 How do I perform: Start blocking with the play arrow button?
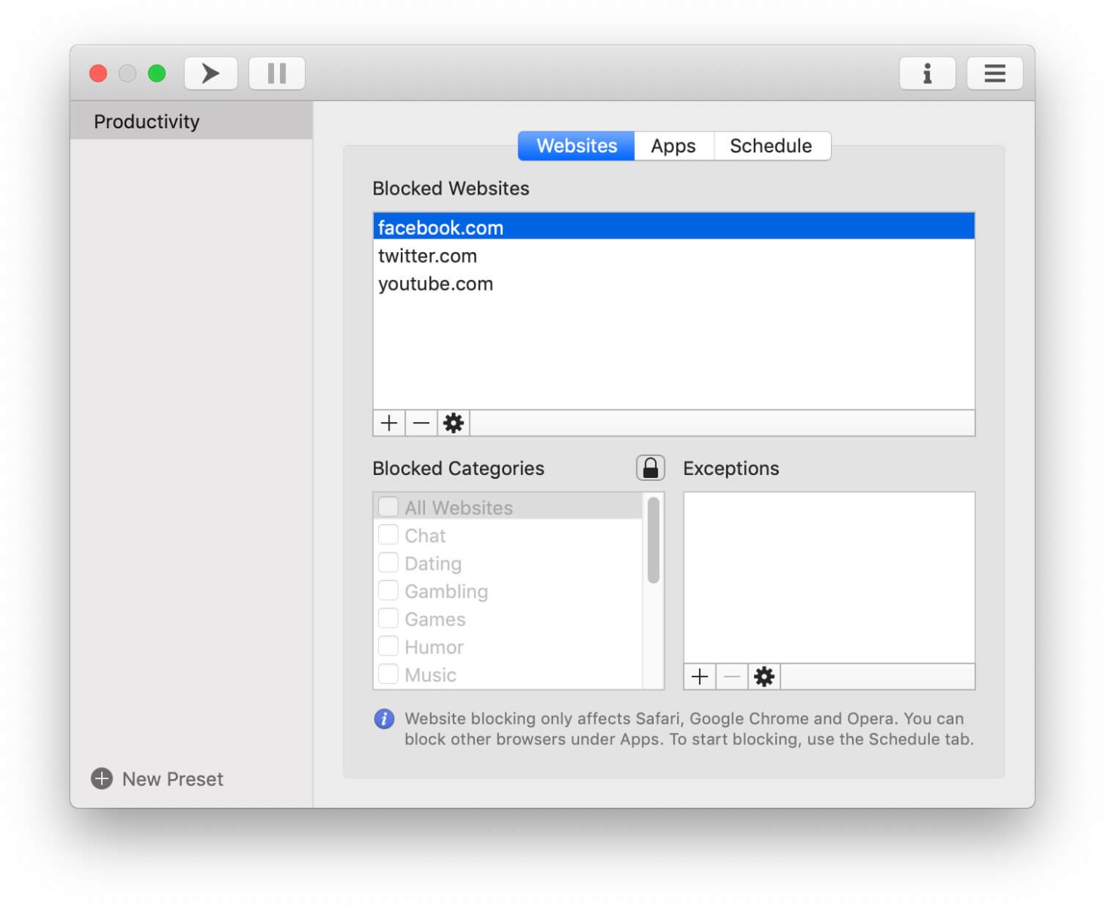click(x=211, y=73)
